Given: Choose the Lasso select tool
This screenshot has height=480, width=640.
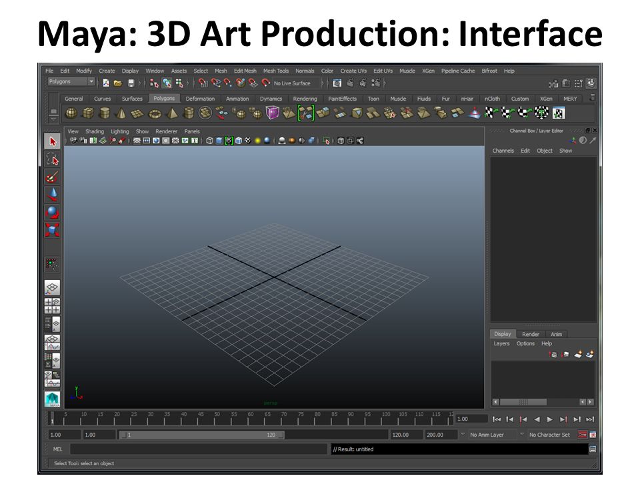Looking at the screenshot, I should coord(52,159).
